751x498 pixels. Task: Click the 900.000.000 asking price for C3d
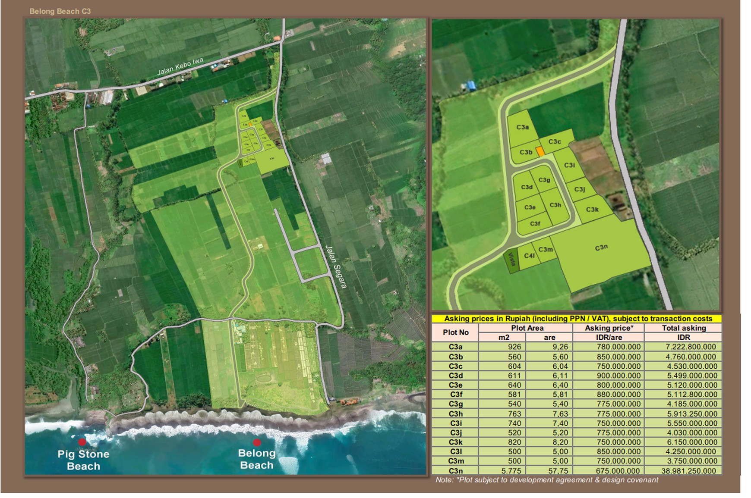pos(618,376)
